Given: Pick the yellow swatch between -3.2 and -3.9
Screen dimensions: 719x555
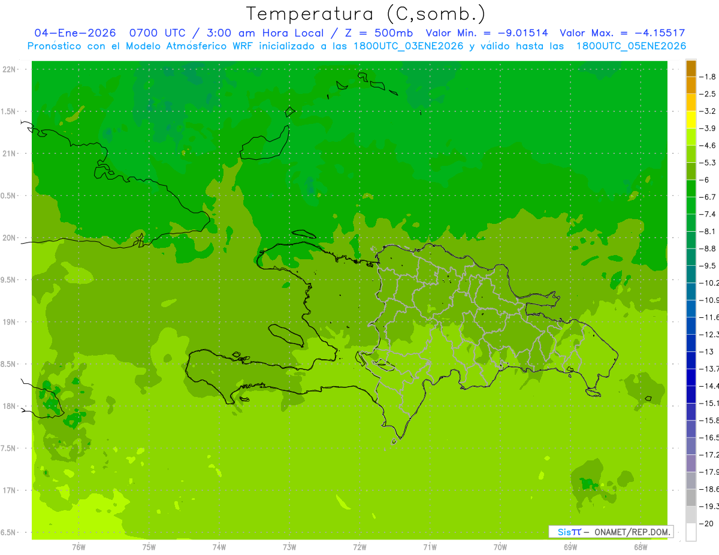Looking at the screenshot, I should tap(691, 120).
